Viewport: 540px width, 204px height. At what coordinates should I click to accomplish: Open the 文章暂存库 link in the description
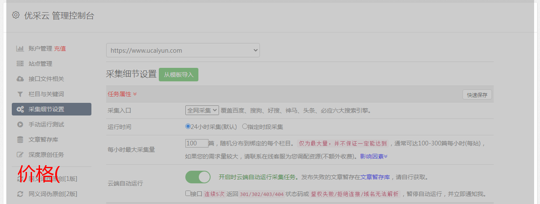pos(375,177)
